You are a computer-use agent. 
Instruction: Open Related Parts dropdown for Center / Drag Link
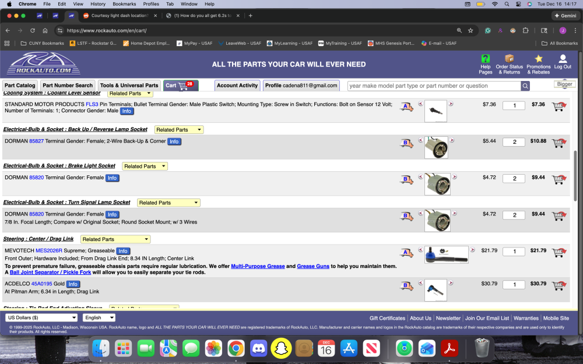(115, 239)
